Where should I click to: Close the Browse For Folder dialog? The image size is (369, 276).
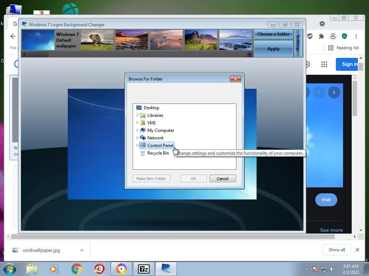[235, 79]
